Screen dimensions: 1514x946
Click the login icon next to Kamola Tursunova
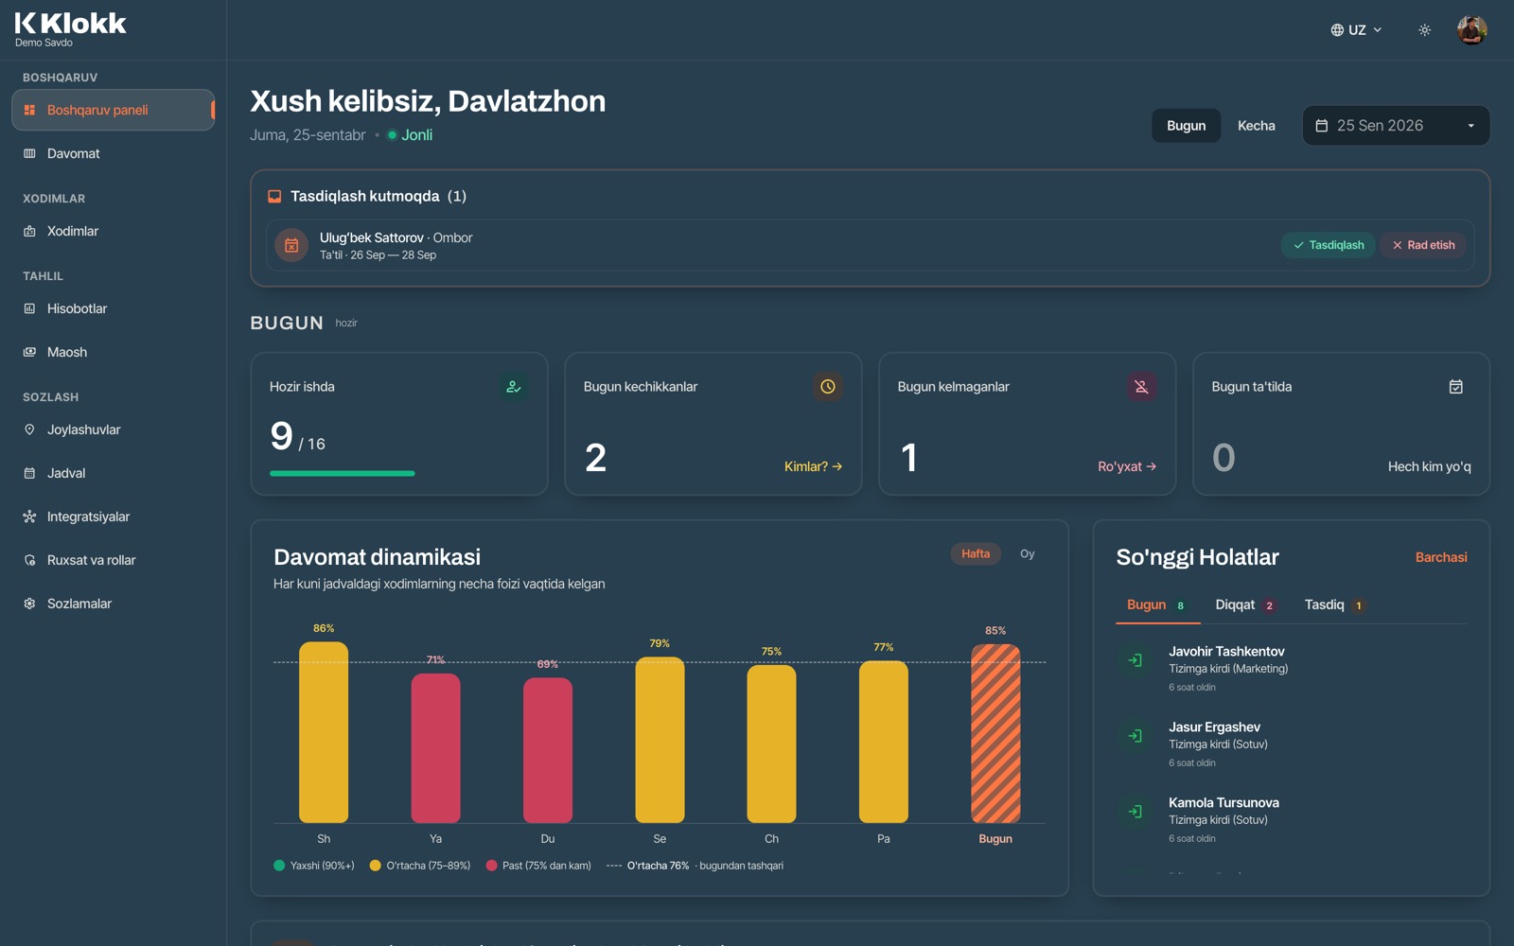coord(1135,812)
